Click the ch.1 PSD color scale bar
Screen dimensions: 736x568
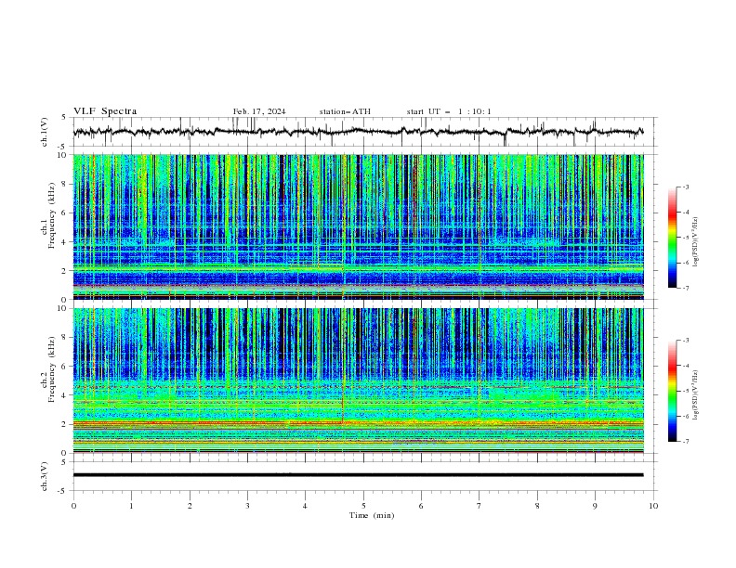(672, 238)
